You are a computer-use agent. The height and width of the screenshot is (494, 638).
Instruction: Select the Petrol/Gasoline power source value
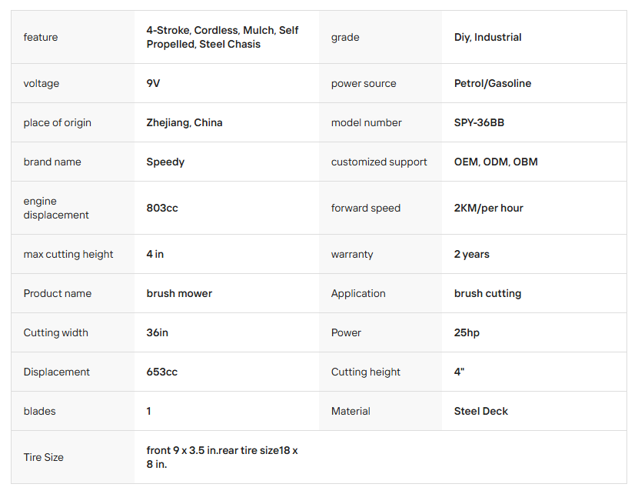(492, 83)
